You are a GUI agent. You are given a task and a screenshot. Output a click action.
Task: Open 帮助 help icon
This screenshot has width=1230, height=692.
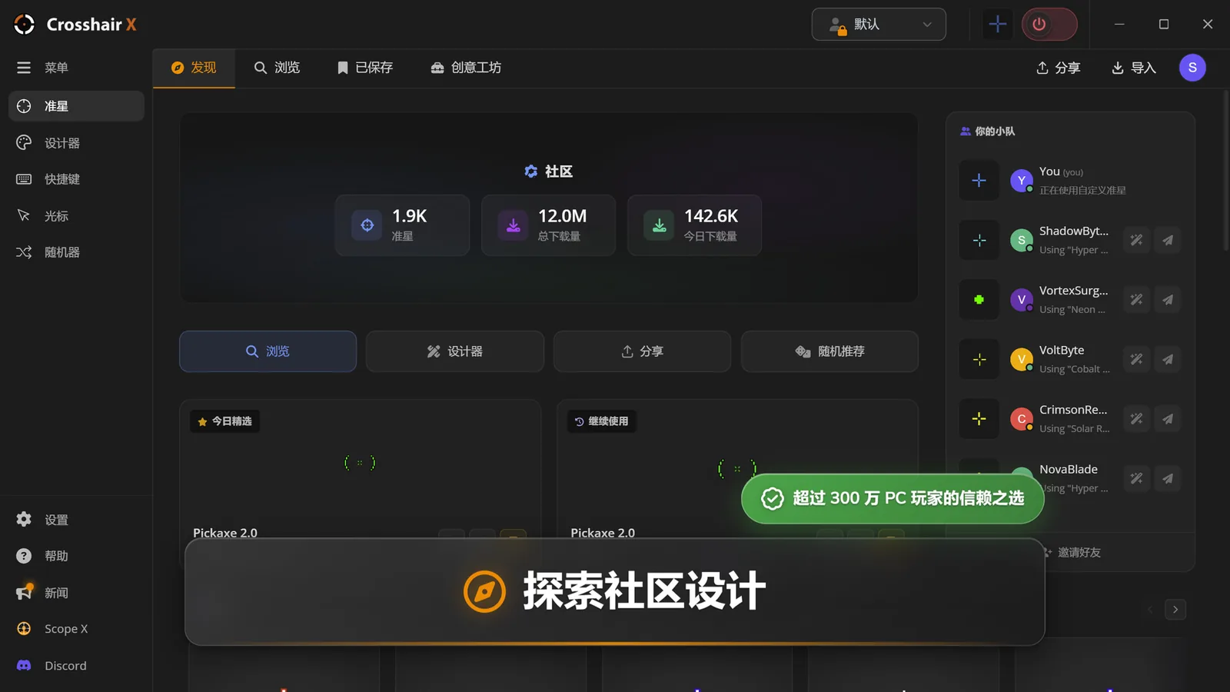pos(24,556)
